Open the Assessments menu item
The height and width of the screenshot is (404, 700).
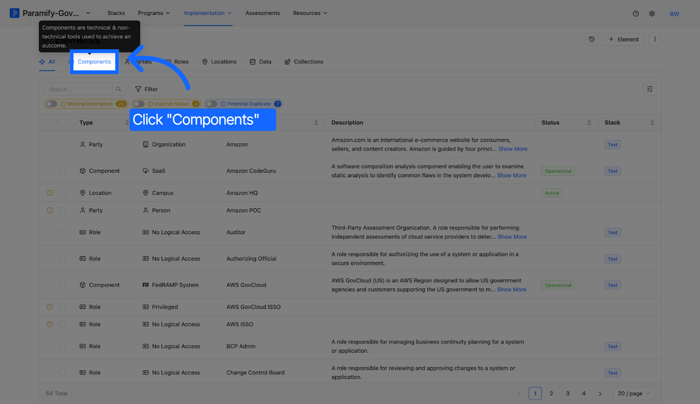tap(262, 13)
